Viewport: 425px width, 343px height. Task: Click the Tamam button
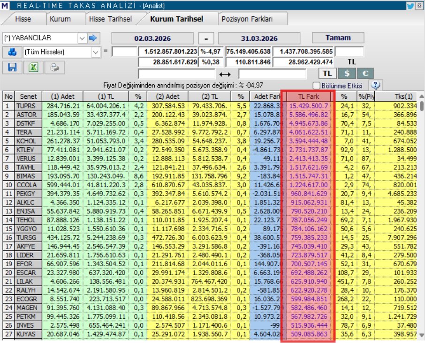click(338, 37)
